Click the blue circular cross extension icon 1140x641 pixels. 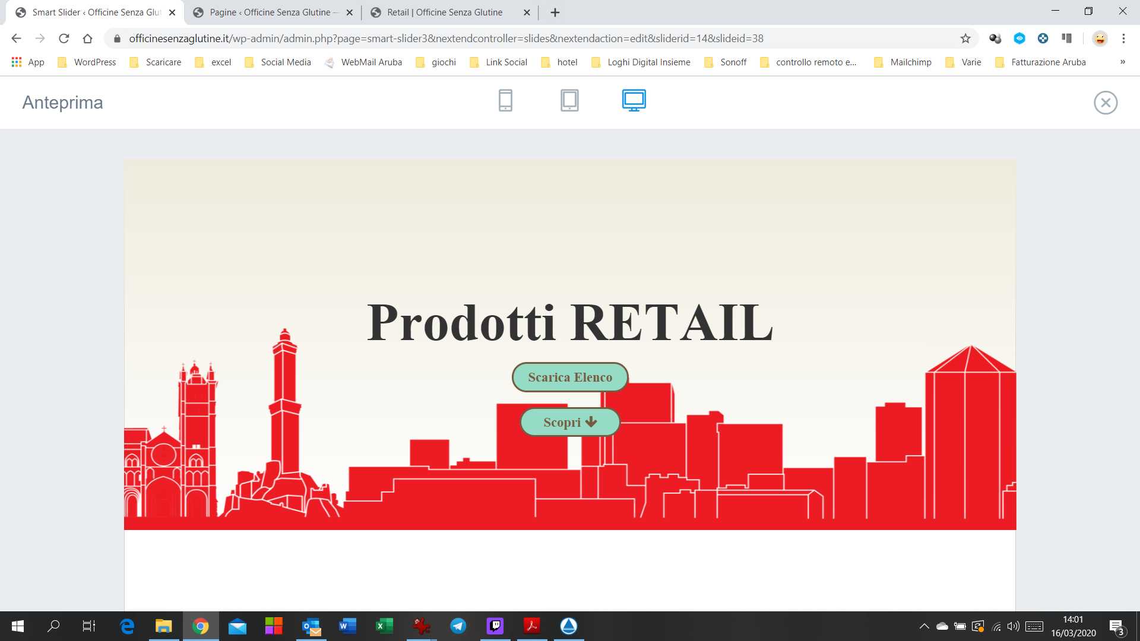pos(1043,39)
